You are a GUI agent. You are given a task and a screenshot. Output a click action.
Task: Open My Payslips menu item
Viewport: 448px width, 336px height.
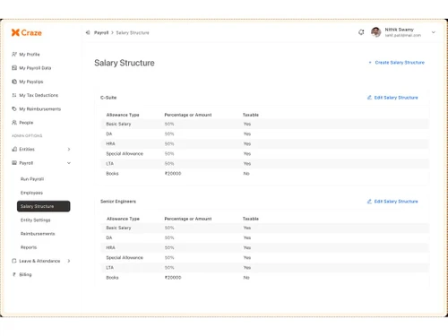[x=31, y=82]
